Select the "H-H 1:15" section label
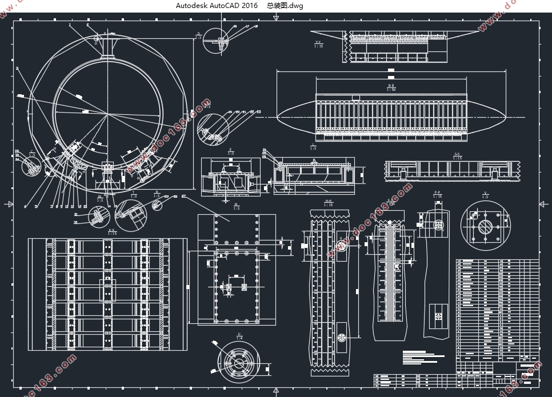Image resolution: width=552 pixels, height=397 pixels. click(328, 203)
